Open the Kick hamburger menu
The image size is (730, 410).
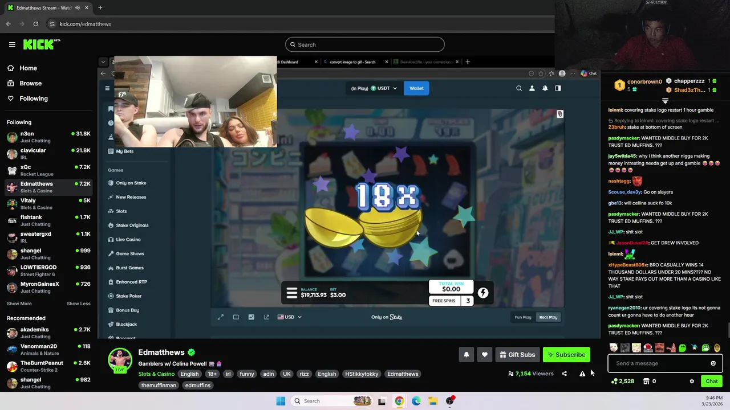click(12, 44)
